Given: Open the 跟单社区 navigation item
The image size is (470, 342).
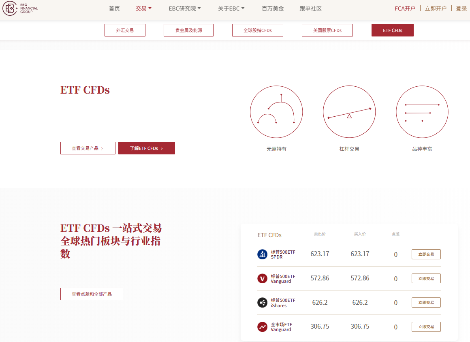Looking at the screenshot, I should pyautogui.click(x=310, y=9).
